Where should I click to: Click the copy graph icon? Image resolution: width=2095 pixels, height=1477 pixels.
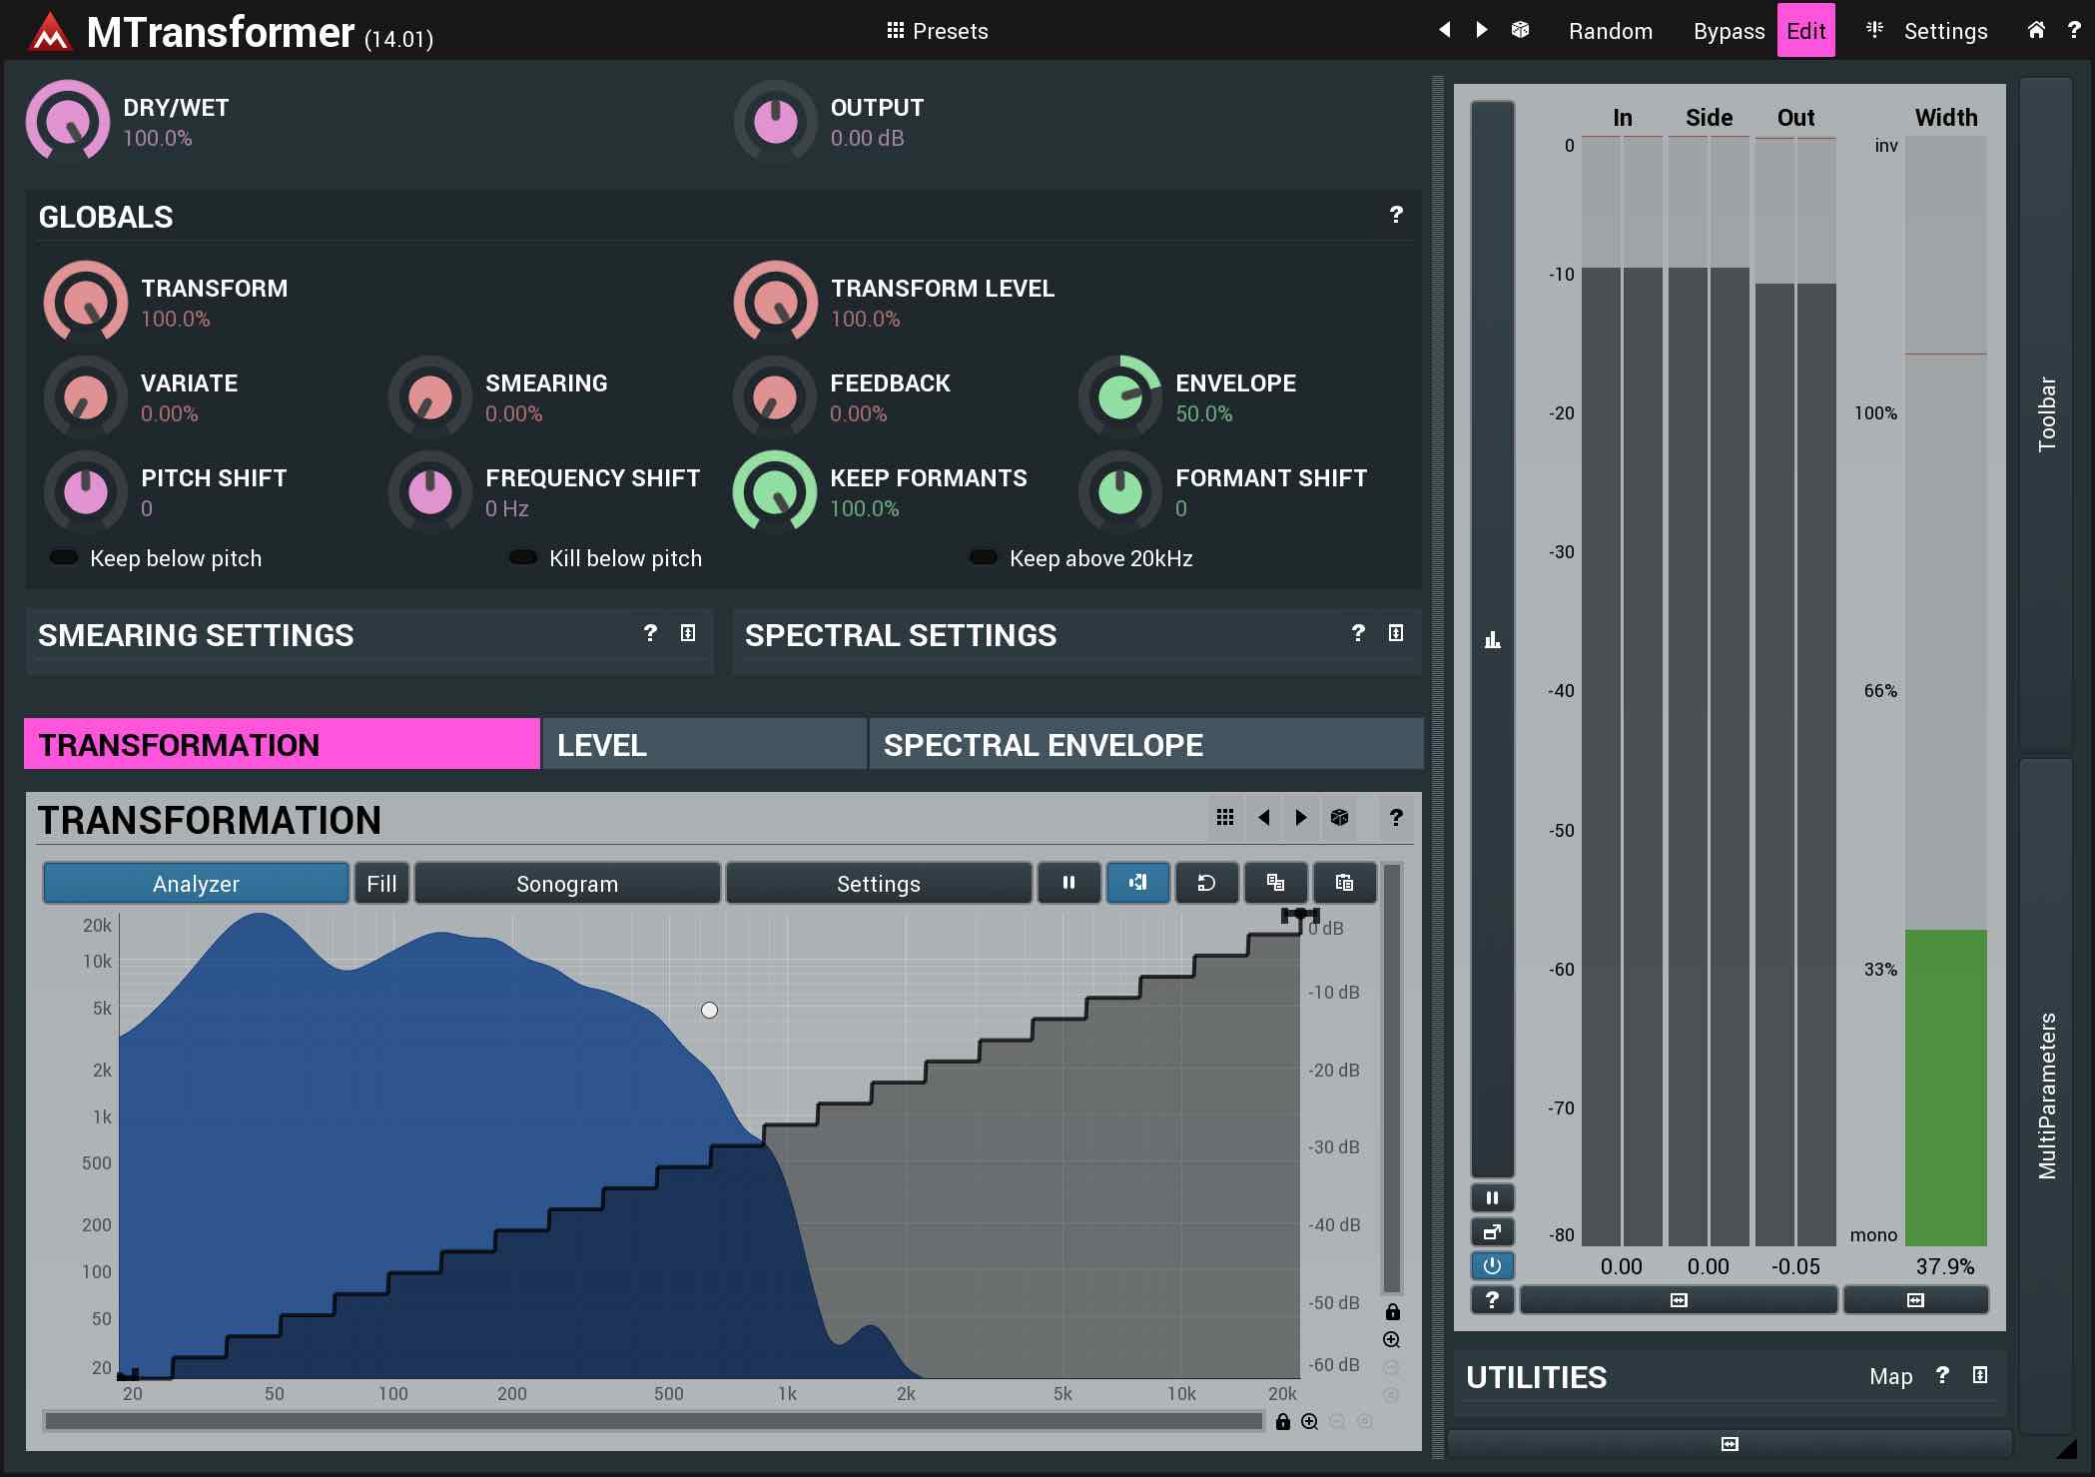(x=1275, y=883)
